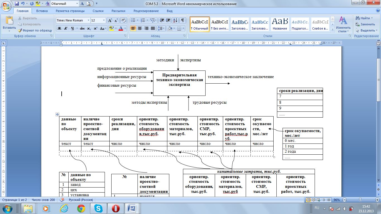
Task: Click Заменить button
Action: click(365, 24)
